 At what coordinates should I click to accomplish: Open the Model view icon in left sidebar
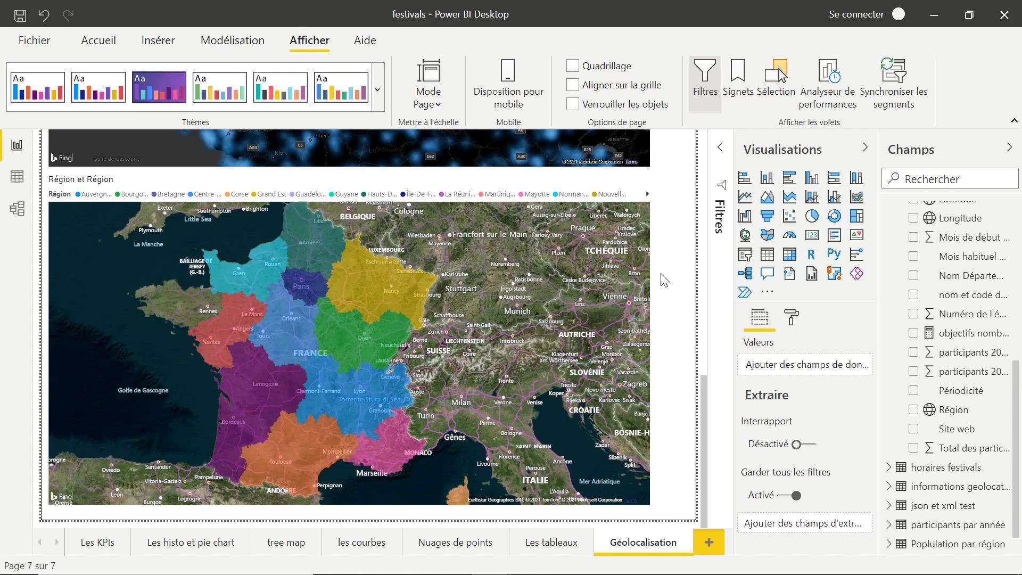click(17, 209)
